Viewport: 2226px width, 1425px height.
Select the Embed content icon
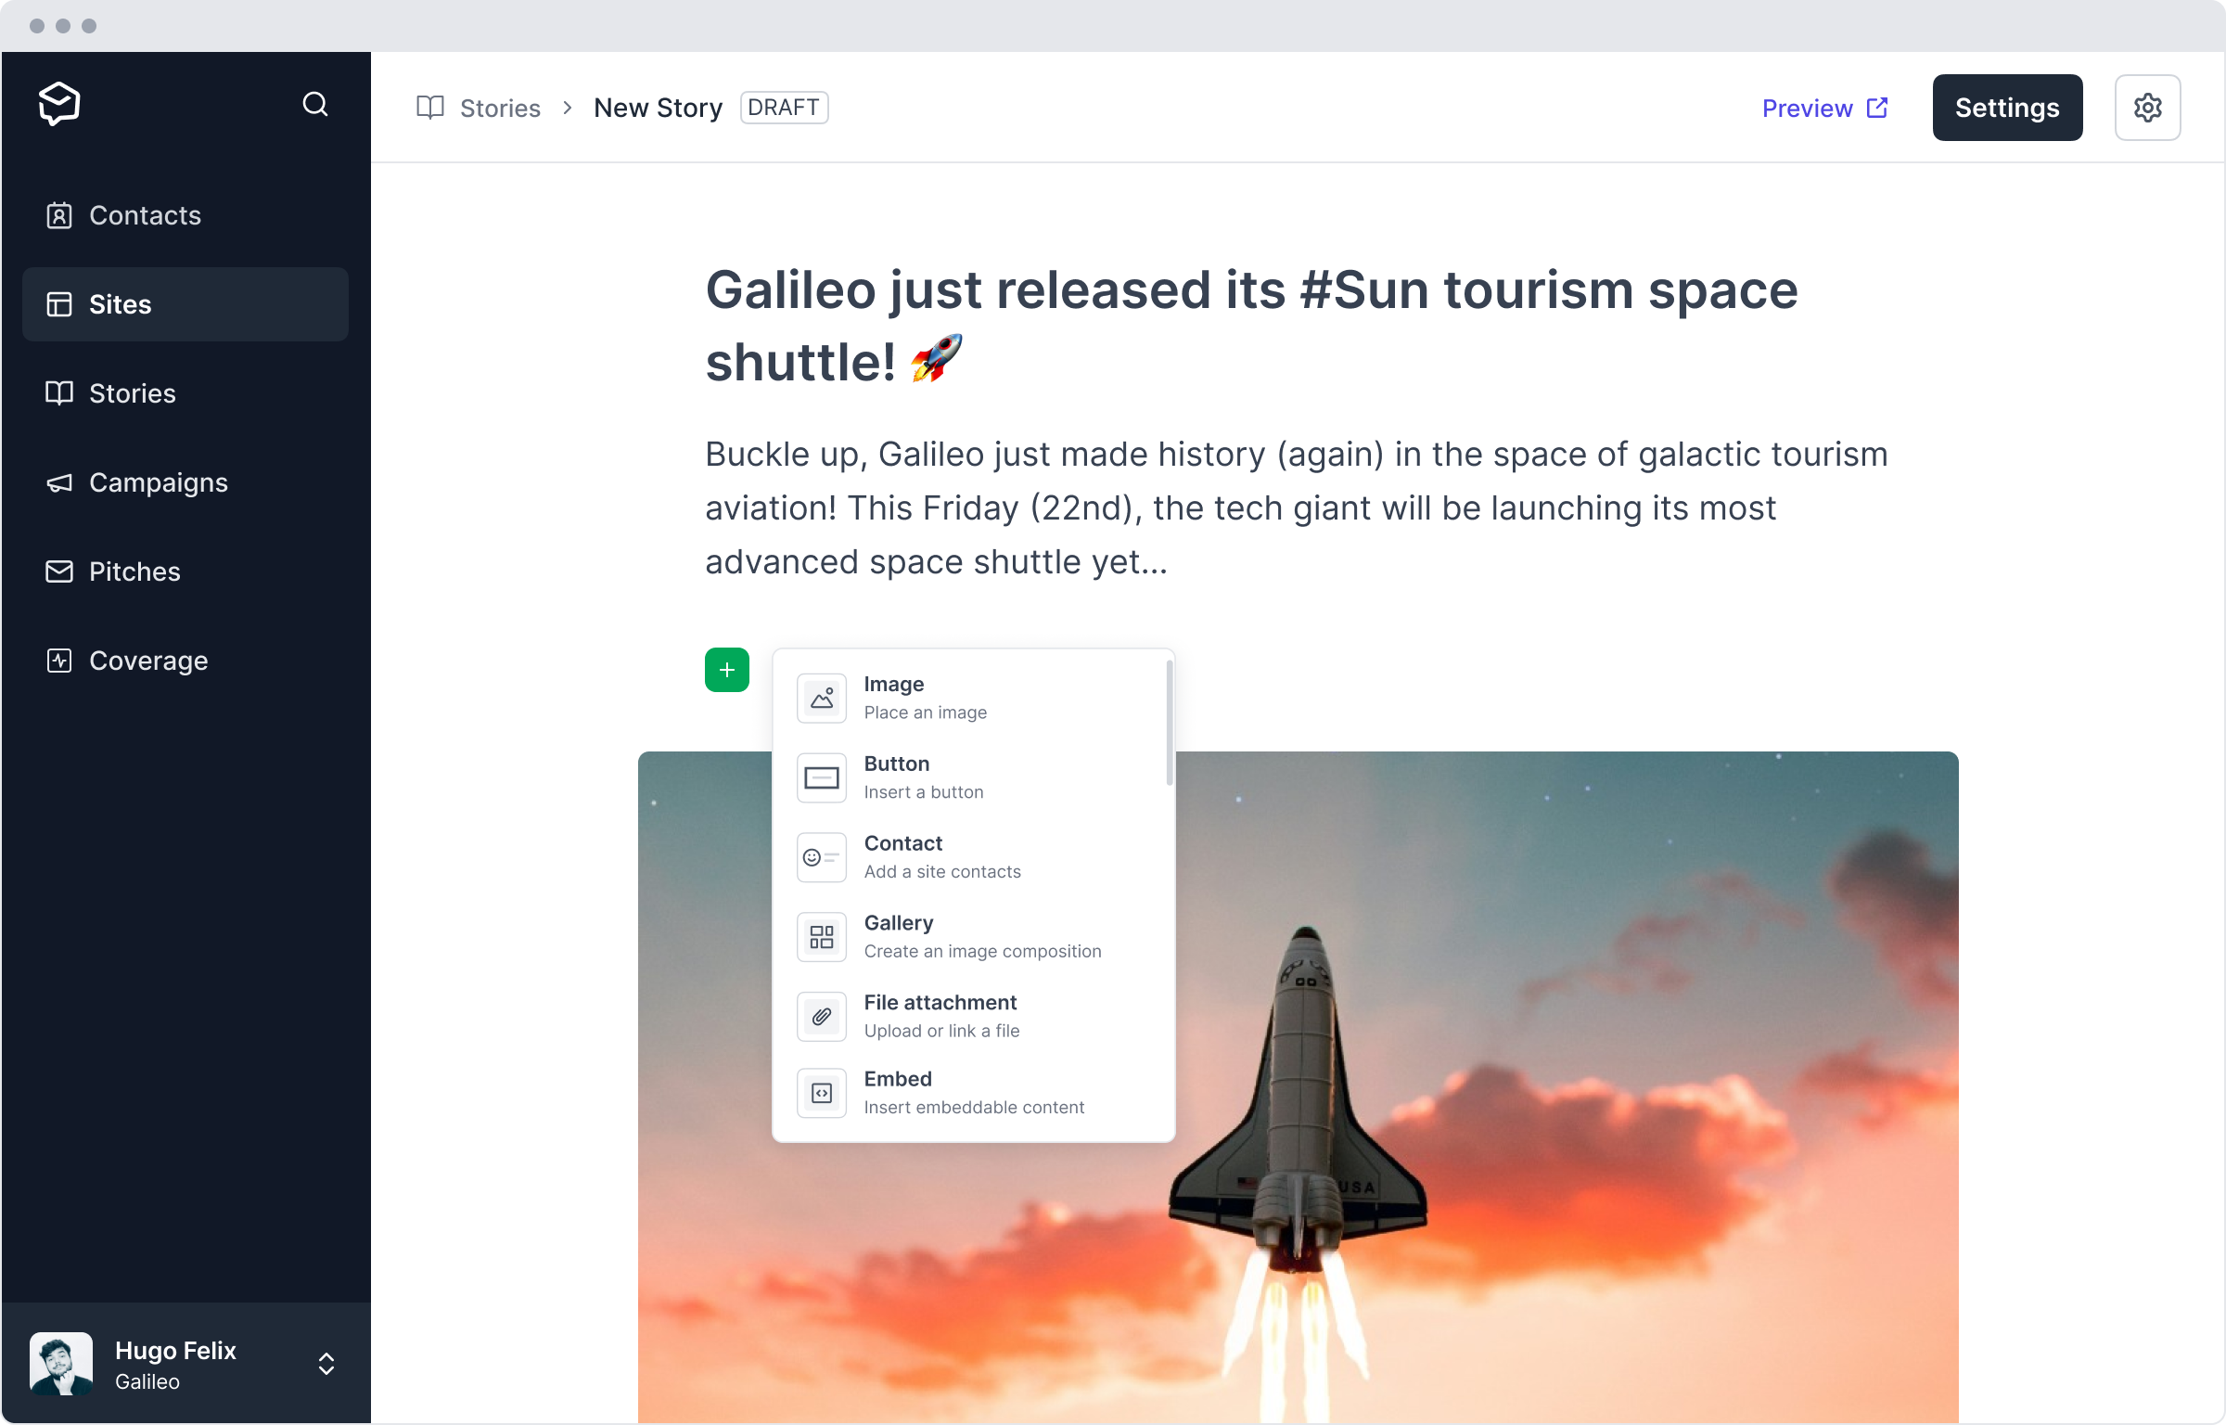pos(821,1091)
